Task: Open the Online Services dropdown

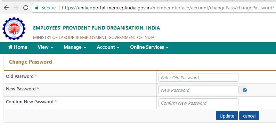Action: (x=149, y=47)
